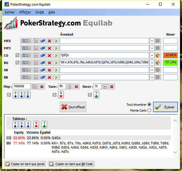Clear the river card with red X
Viewport: 182px width, 171px height.
point(112,87)
